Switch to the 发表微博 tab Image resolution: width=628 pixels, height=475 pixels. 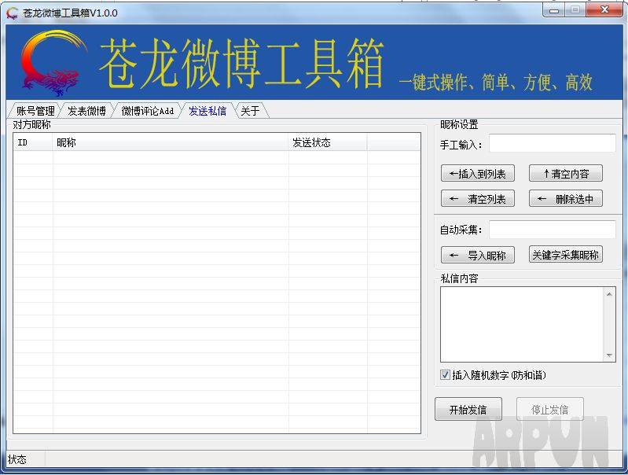click(x=86, y=111)
